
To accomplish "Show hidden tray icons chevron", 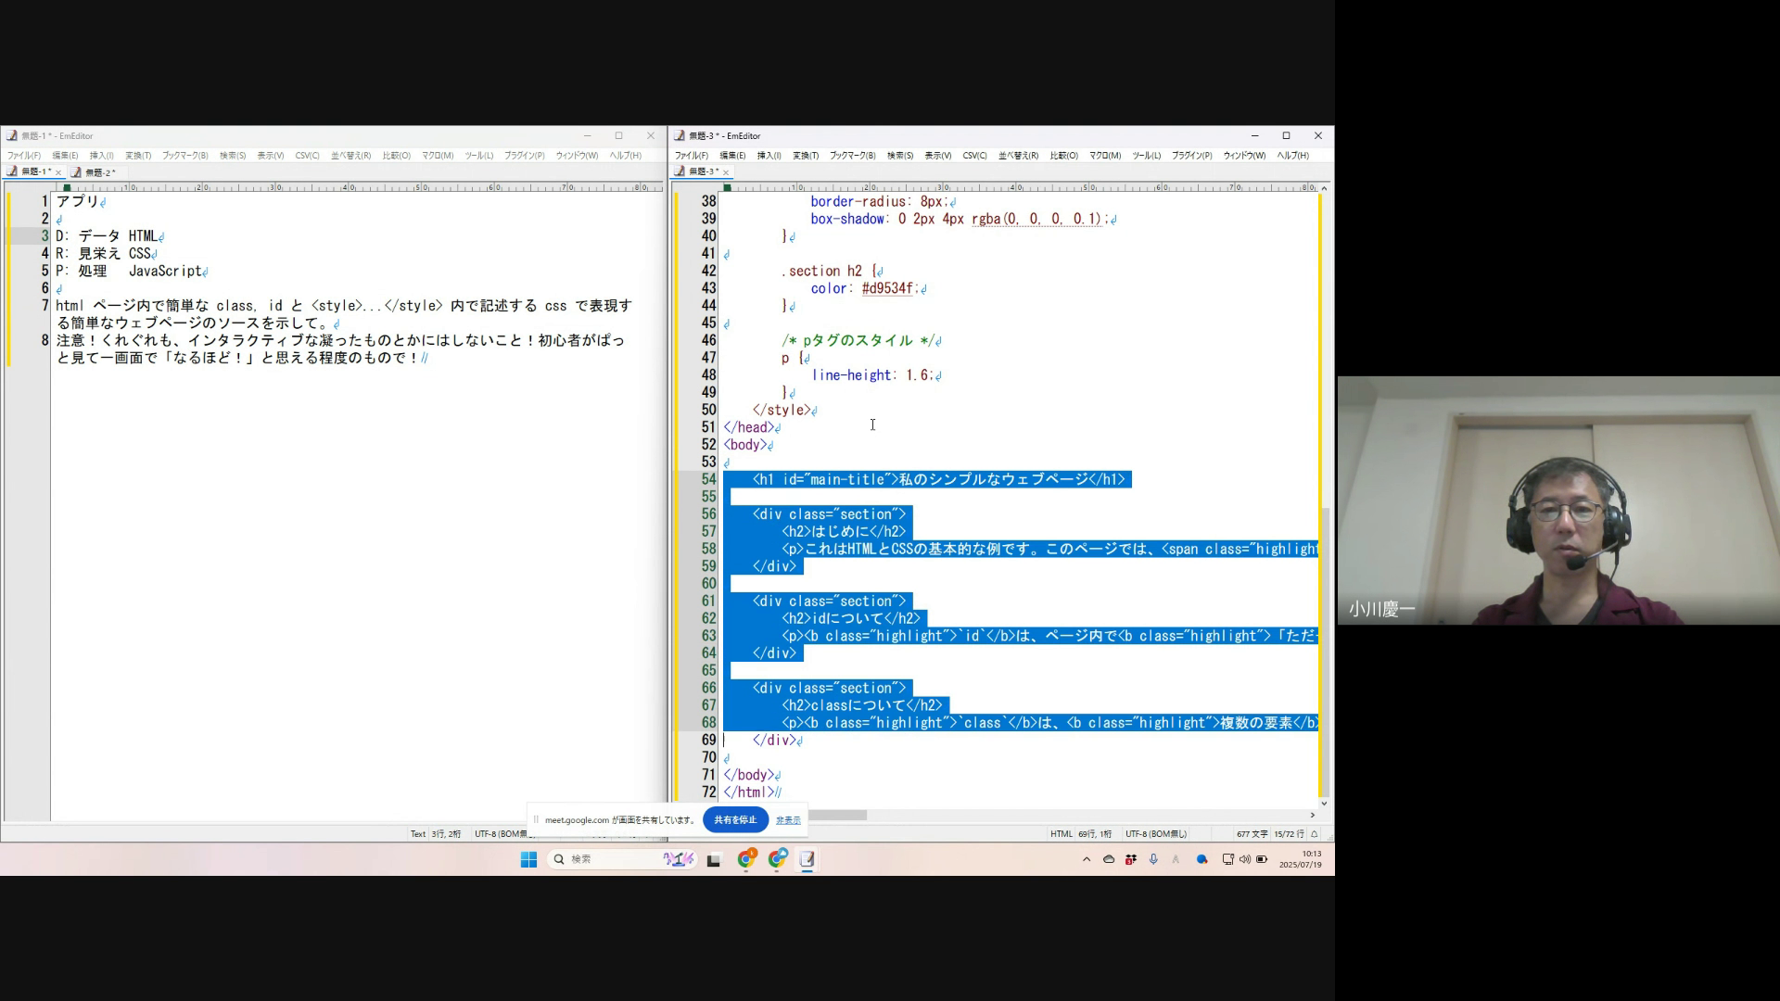I will point(1087,859).
